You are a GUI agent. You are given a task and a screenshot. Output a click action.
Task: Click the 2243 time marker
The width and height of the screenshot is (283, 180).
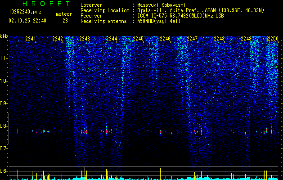85,39
